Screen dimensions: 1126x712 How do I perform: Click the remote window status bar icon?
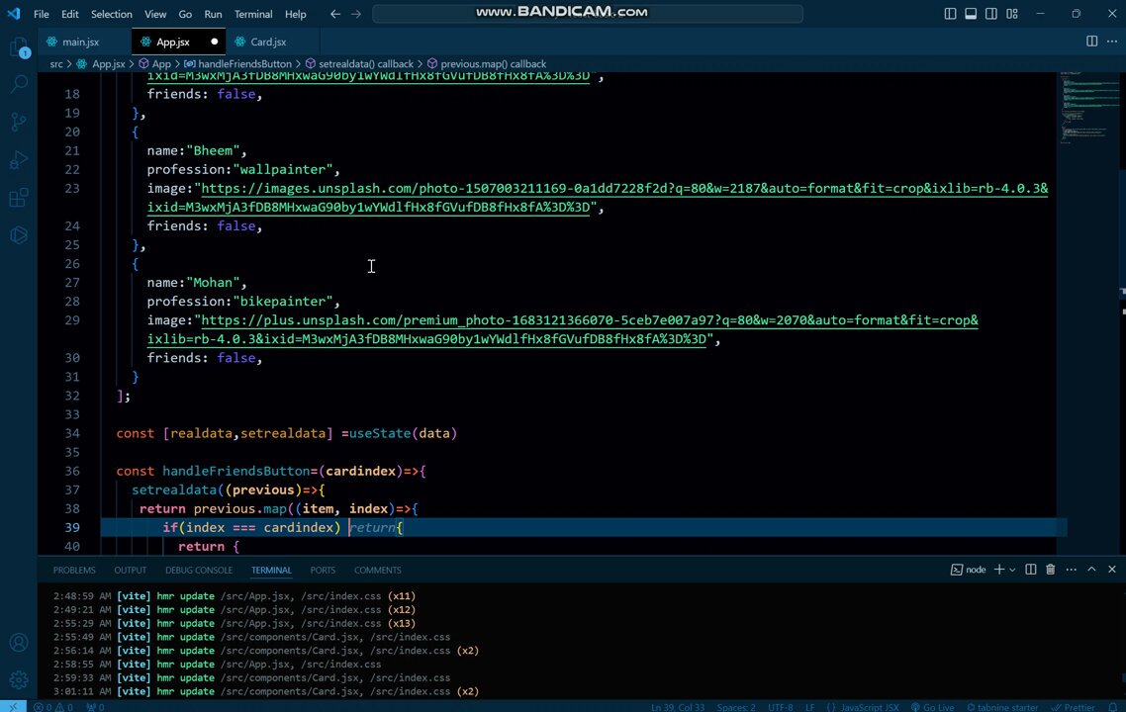pyautogui.click(x=13, y=707)
